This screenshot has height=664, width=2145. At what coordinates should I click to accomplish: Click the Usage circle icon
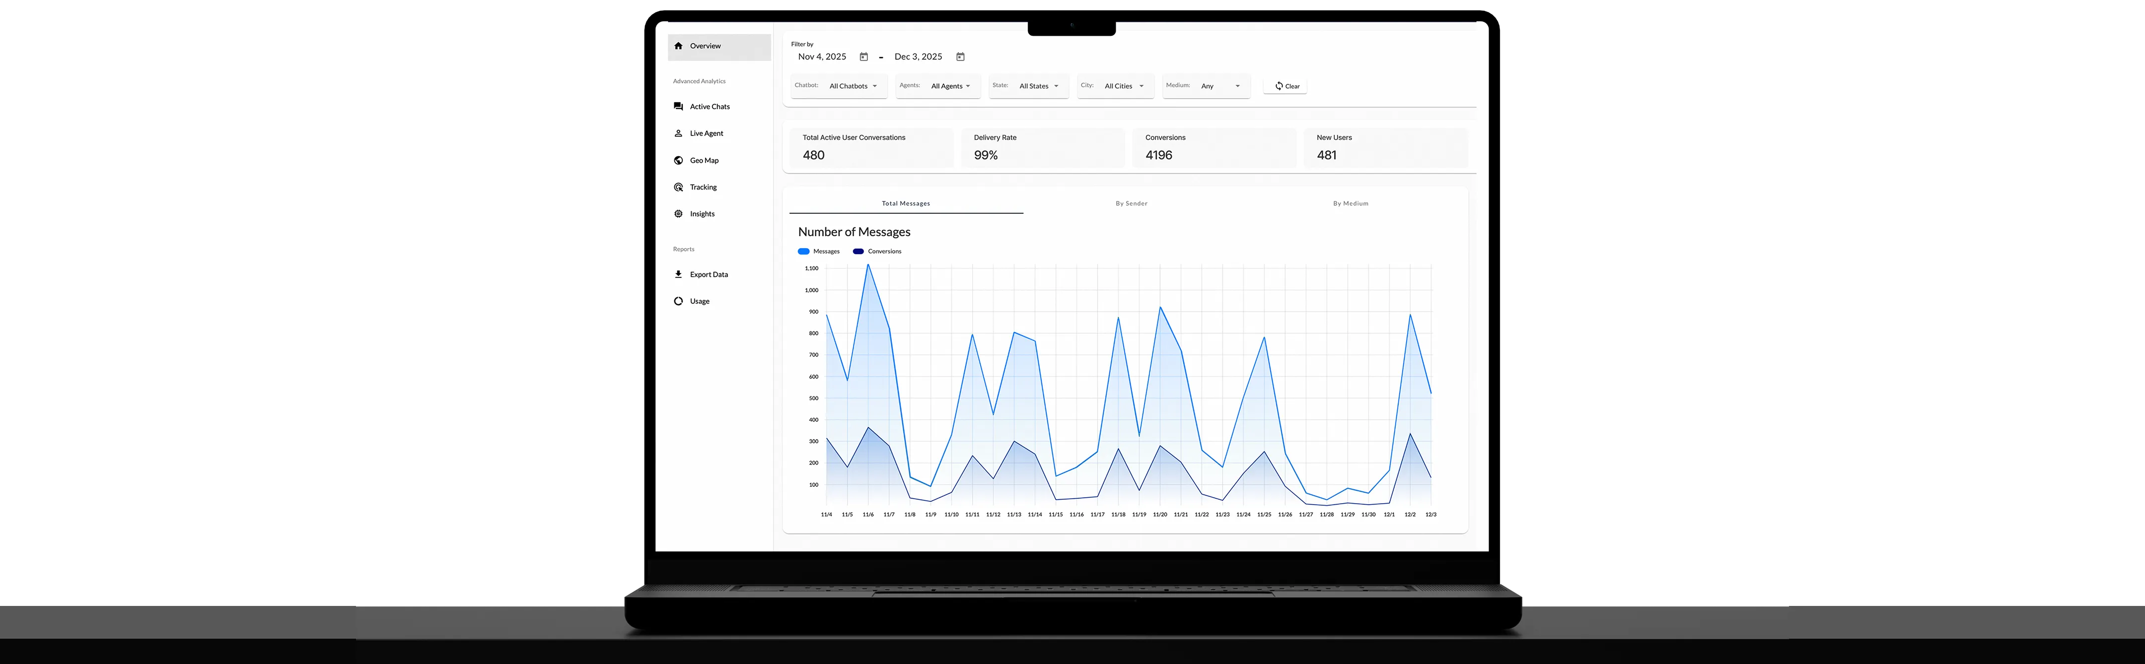[678, 301]
